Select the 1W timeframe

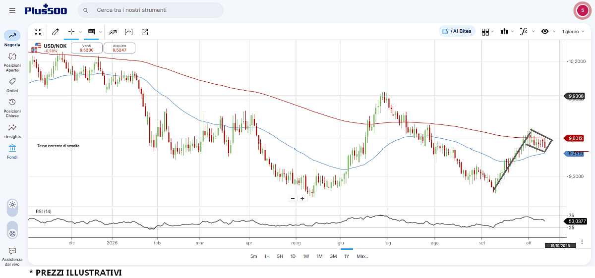[306, 256]
